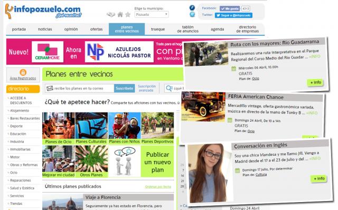338x210 pixels.
Task: Click the magnifier search icon
Action: [x=169, y=88]
